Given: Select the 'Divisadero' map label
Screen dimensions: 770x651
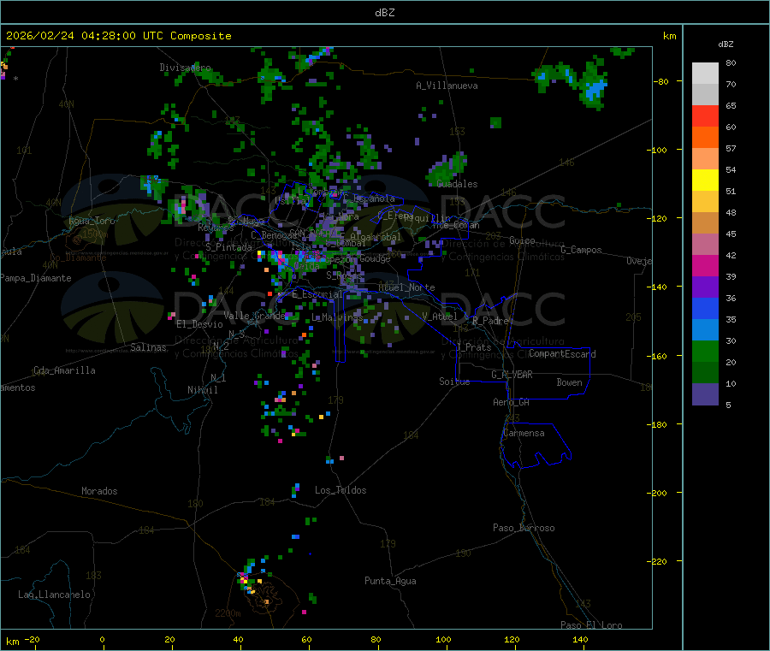Looking at the screenshot, I should tap(185, 68).
